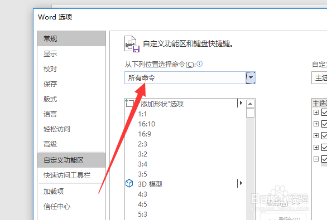Go to the 版式 category
The image size is (327, 220).
pos(71,99)
